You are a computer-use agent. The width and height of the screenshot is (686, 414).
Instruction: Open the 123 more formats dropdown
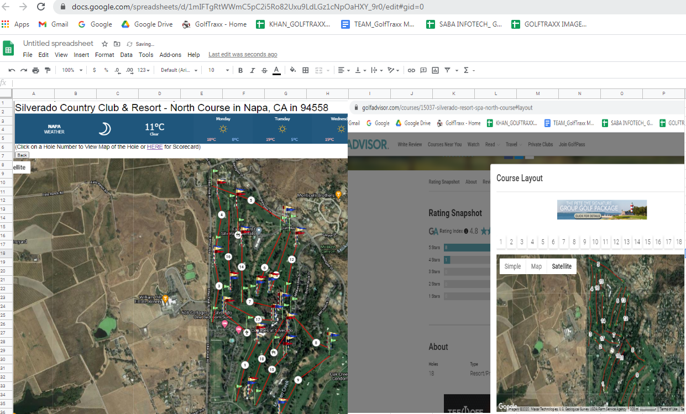point(144,70)
